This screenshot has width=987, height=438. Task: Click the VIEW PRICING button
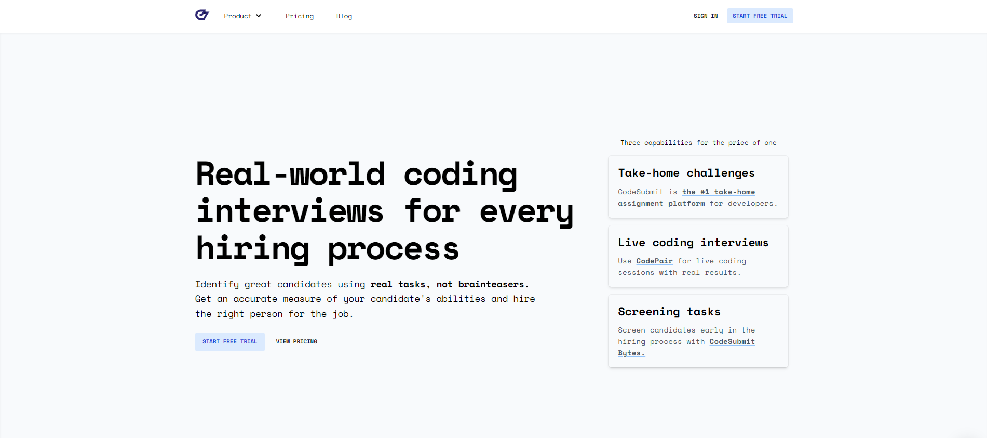point(296,342)
